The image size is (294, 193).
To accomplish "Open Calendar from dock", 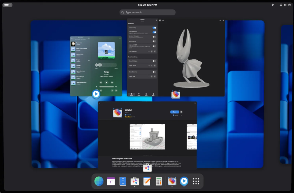I will (111, 181).
